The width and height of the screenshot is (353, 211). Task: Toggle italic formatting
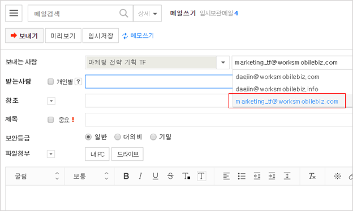click(140, 176)
